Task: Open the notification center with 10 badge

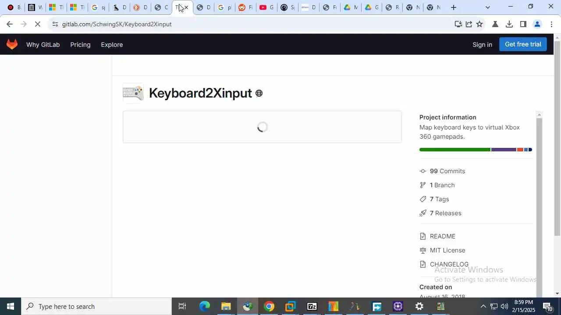Action: coord(548,306)
